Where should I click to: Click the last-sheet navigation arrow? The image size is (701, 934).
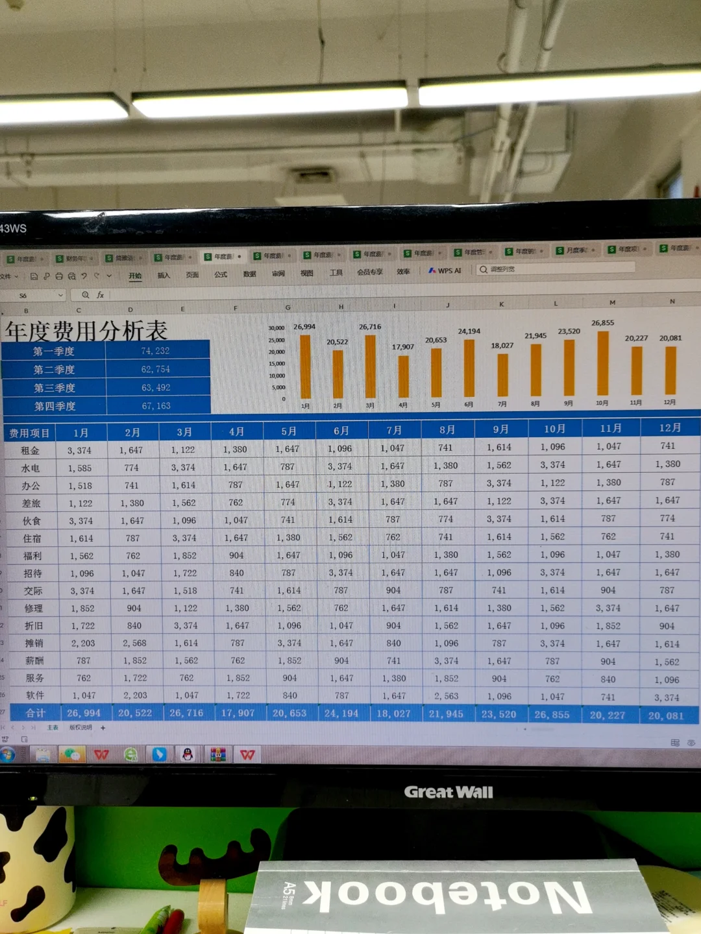point(33,728)
